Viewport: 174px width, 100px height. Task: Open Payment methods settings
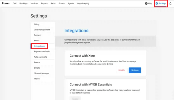[x=42, y=52]
